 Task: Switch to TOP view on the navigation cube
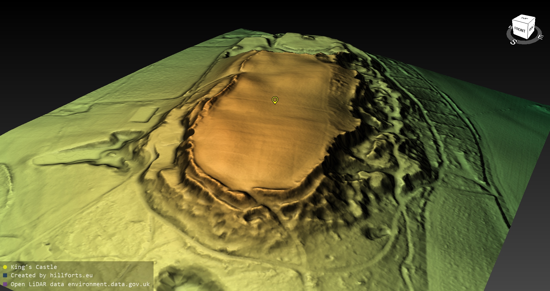tap(525, 19)
